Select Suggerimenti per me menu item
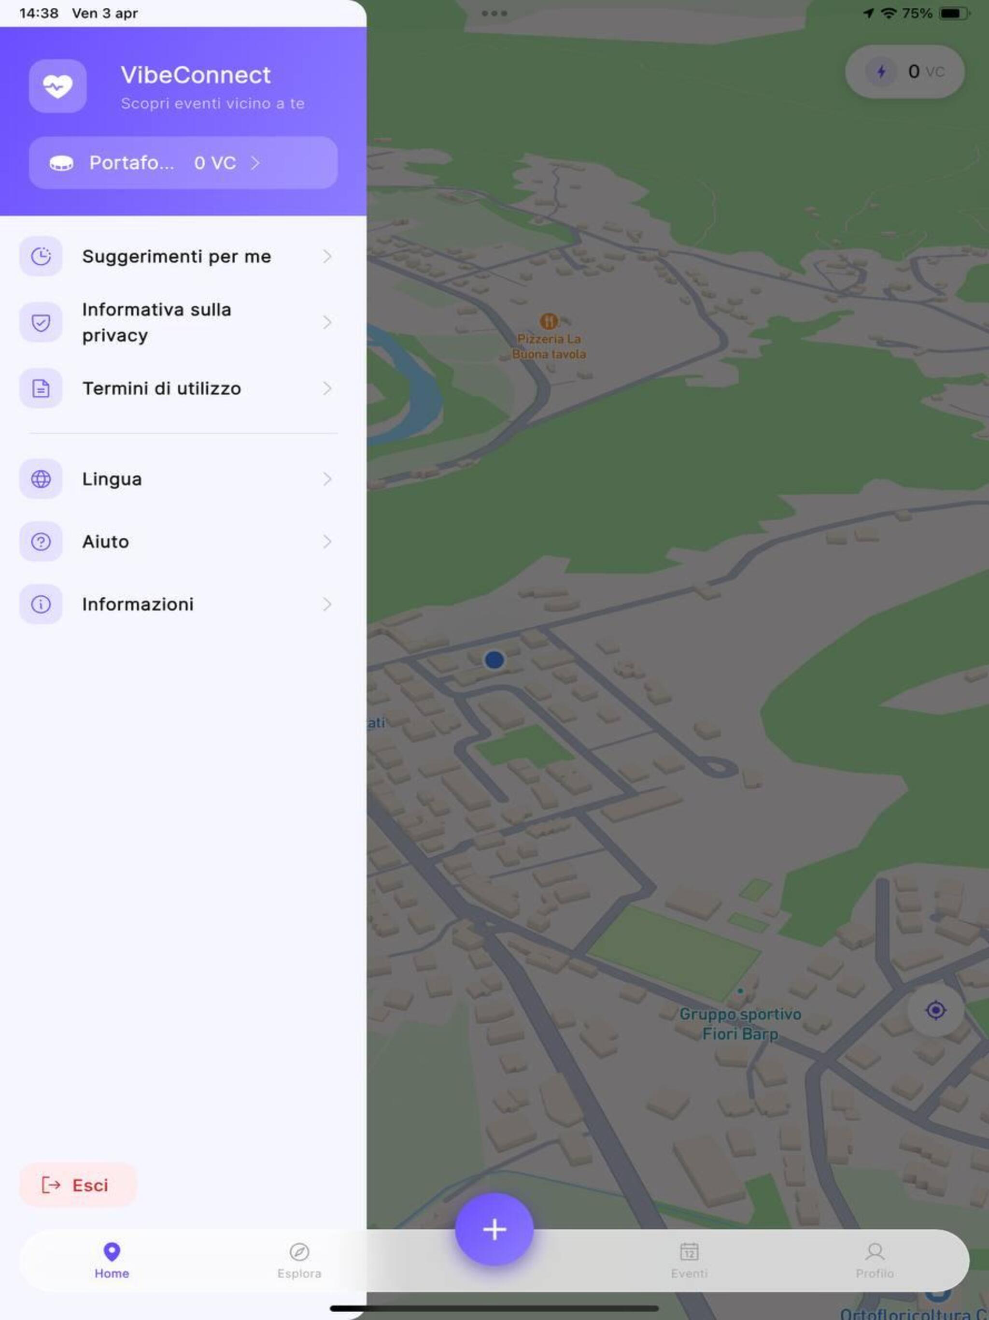This screenshot has width=989, height=1320. coord(183,256)
